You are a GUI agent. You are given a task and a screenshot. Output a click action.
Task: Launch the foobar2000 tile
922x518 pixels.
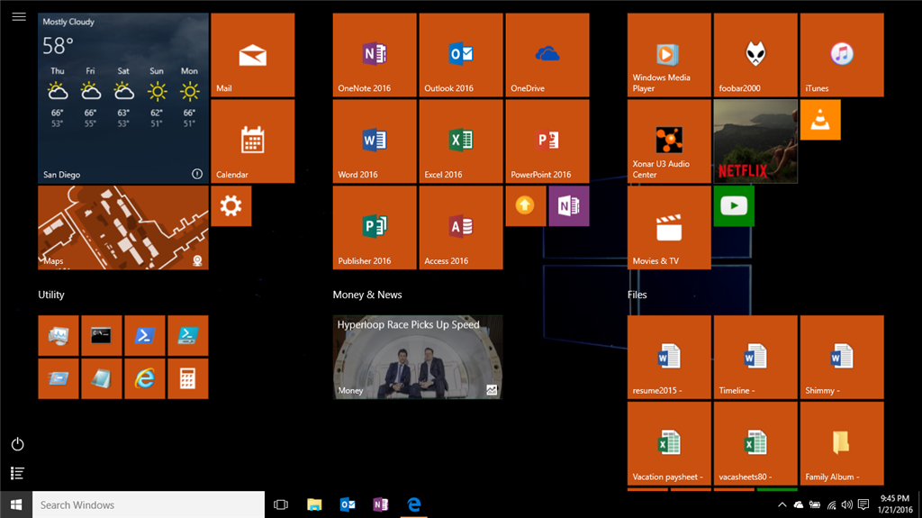pos(755,55)
